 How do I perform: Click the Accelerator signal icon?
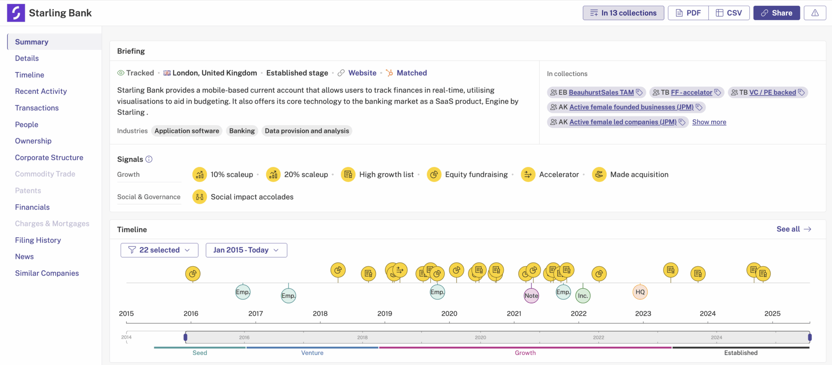point(528,175)
